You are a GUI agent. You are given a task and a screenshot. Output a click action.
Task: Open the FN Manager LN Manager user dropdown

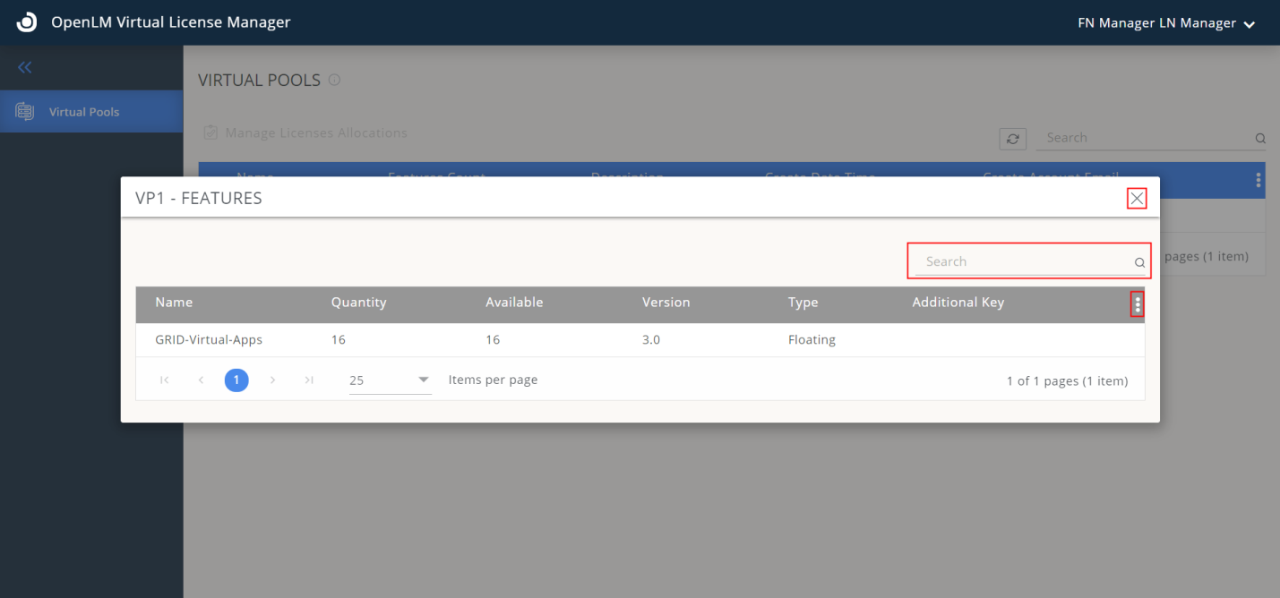coord(1166,23)
